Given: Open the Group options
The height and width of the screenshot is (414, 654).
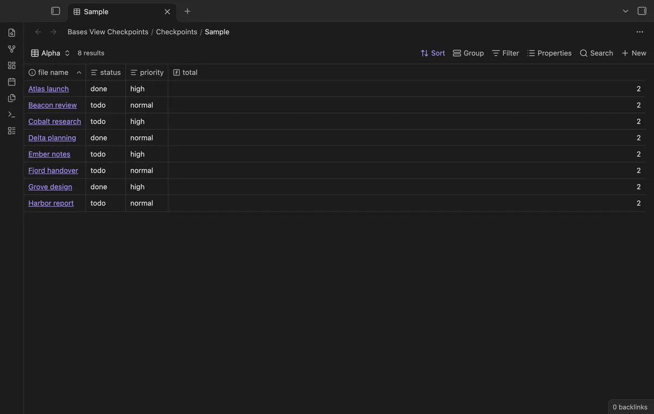Looking at the screenshot, I should point(468,53).
